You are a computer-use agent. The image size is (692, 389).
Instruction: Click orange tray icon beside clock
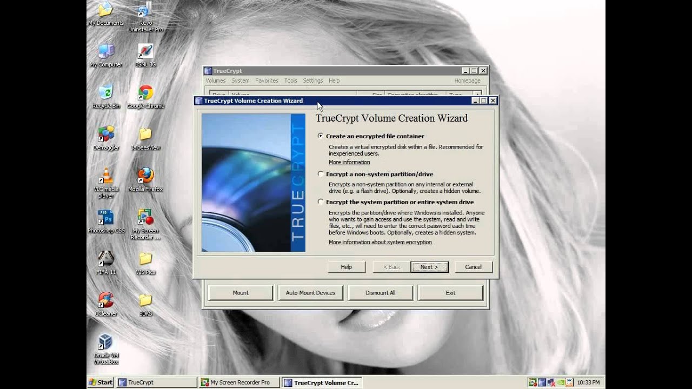click(x=569, y=383)
